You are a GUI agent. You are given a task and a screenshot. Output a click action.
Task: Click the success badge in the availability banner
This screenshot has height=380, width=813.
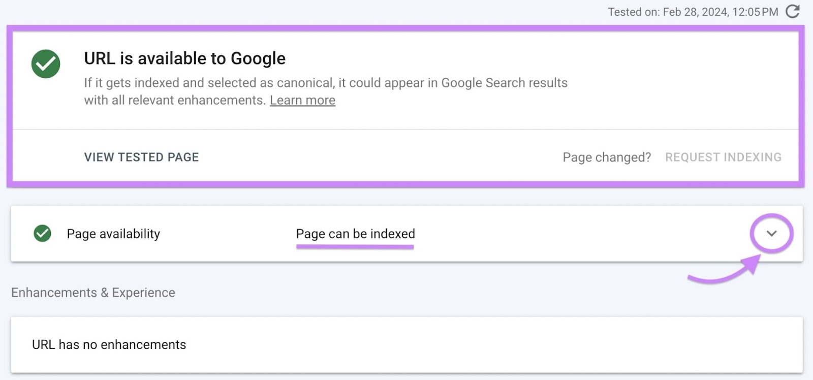click(x=46, y=64)
